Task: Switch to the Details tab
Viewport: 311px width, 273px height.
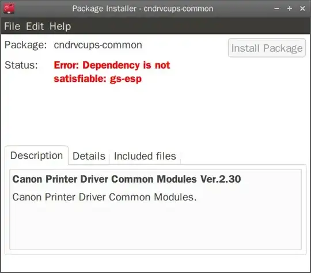Action: [x=89, y=156]
